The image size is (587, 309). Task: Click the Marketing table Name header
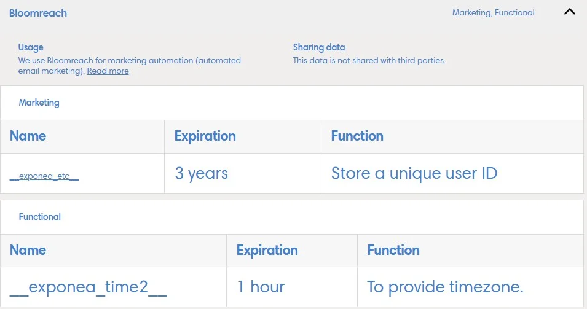(82, 136)
